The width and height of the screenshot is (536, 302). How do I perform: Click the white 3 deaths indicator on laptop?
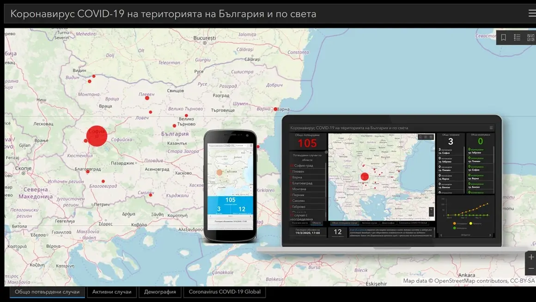[451, 141]
